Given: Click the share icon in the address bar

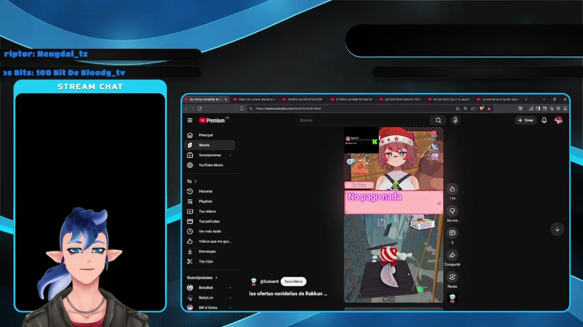Looking at the screenshot, I should pyautogui.click(x=473, y=109).
